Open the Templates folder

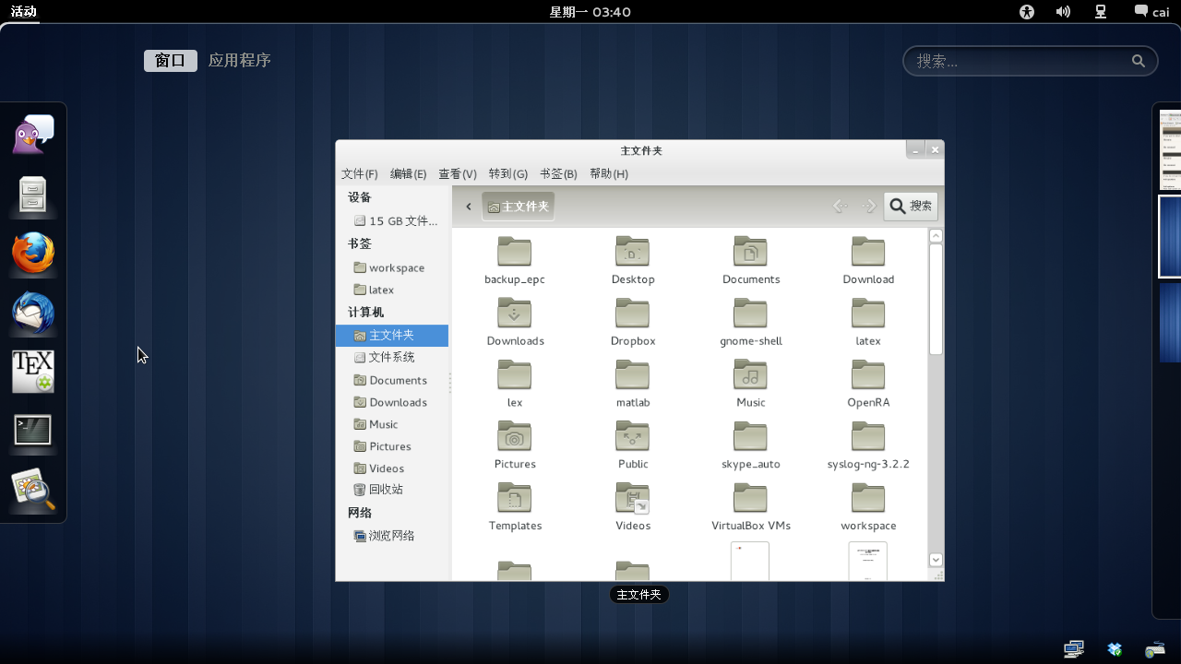[x=515, y=508]
